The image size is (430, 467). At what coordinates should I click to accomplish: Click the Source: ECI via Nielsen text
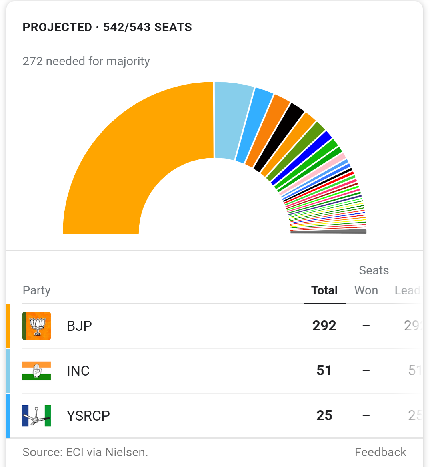[x=85, y=452]
